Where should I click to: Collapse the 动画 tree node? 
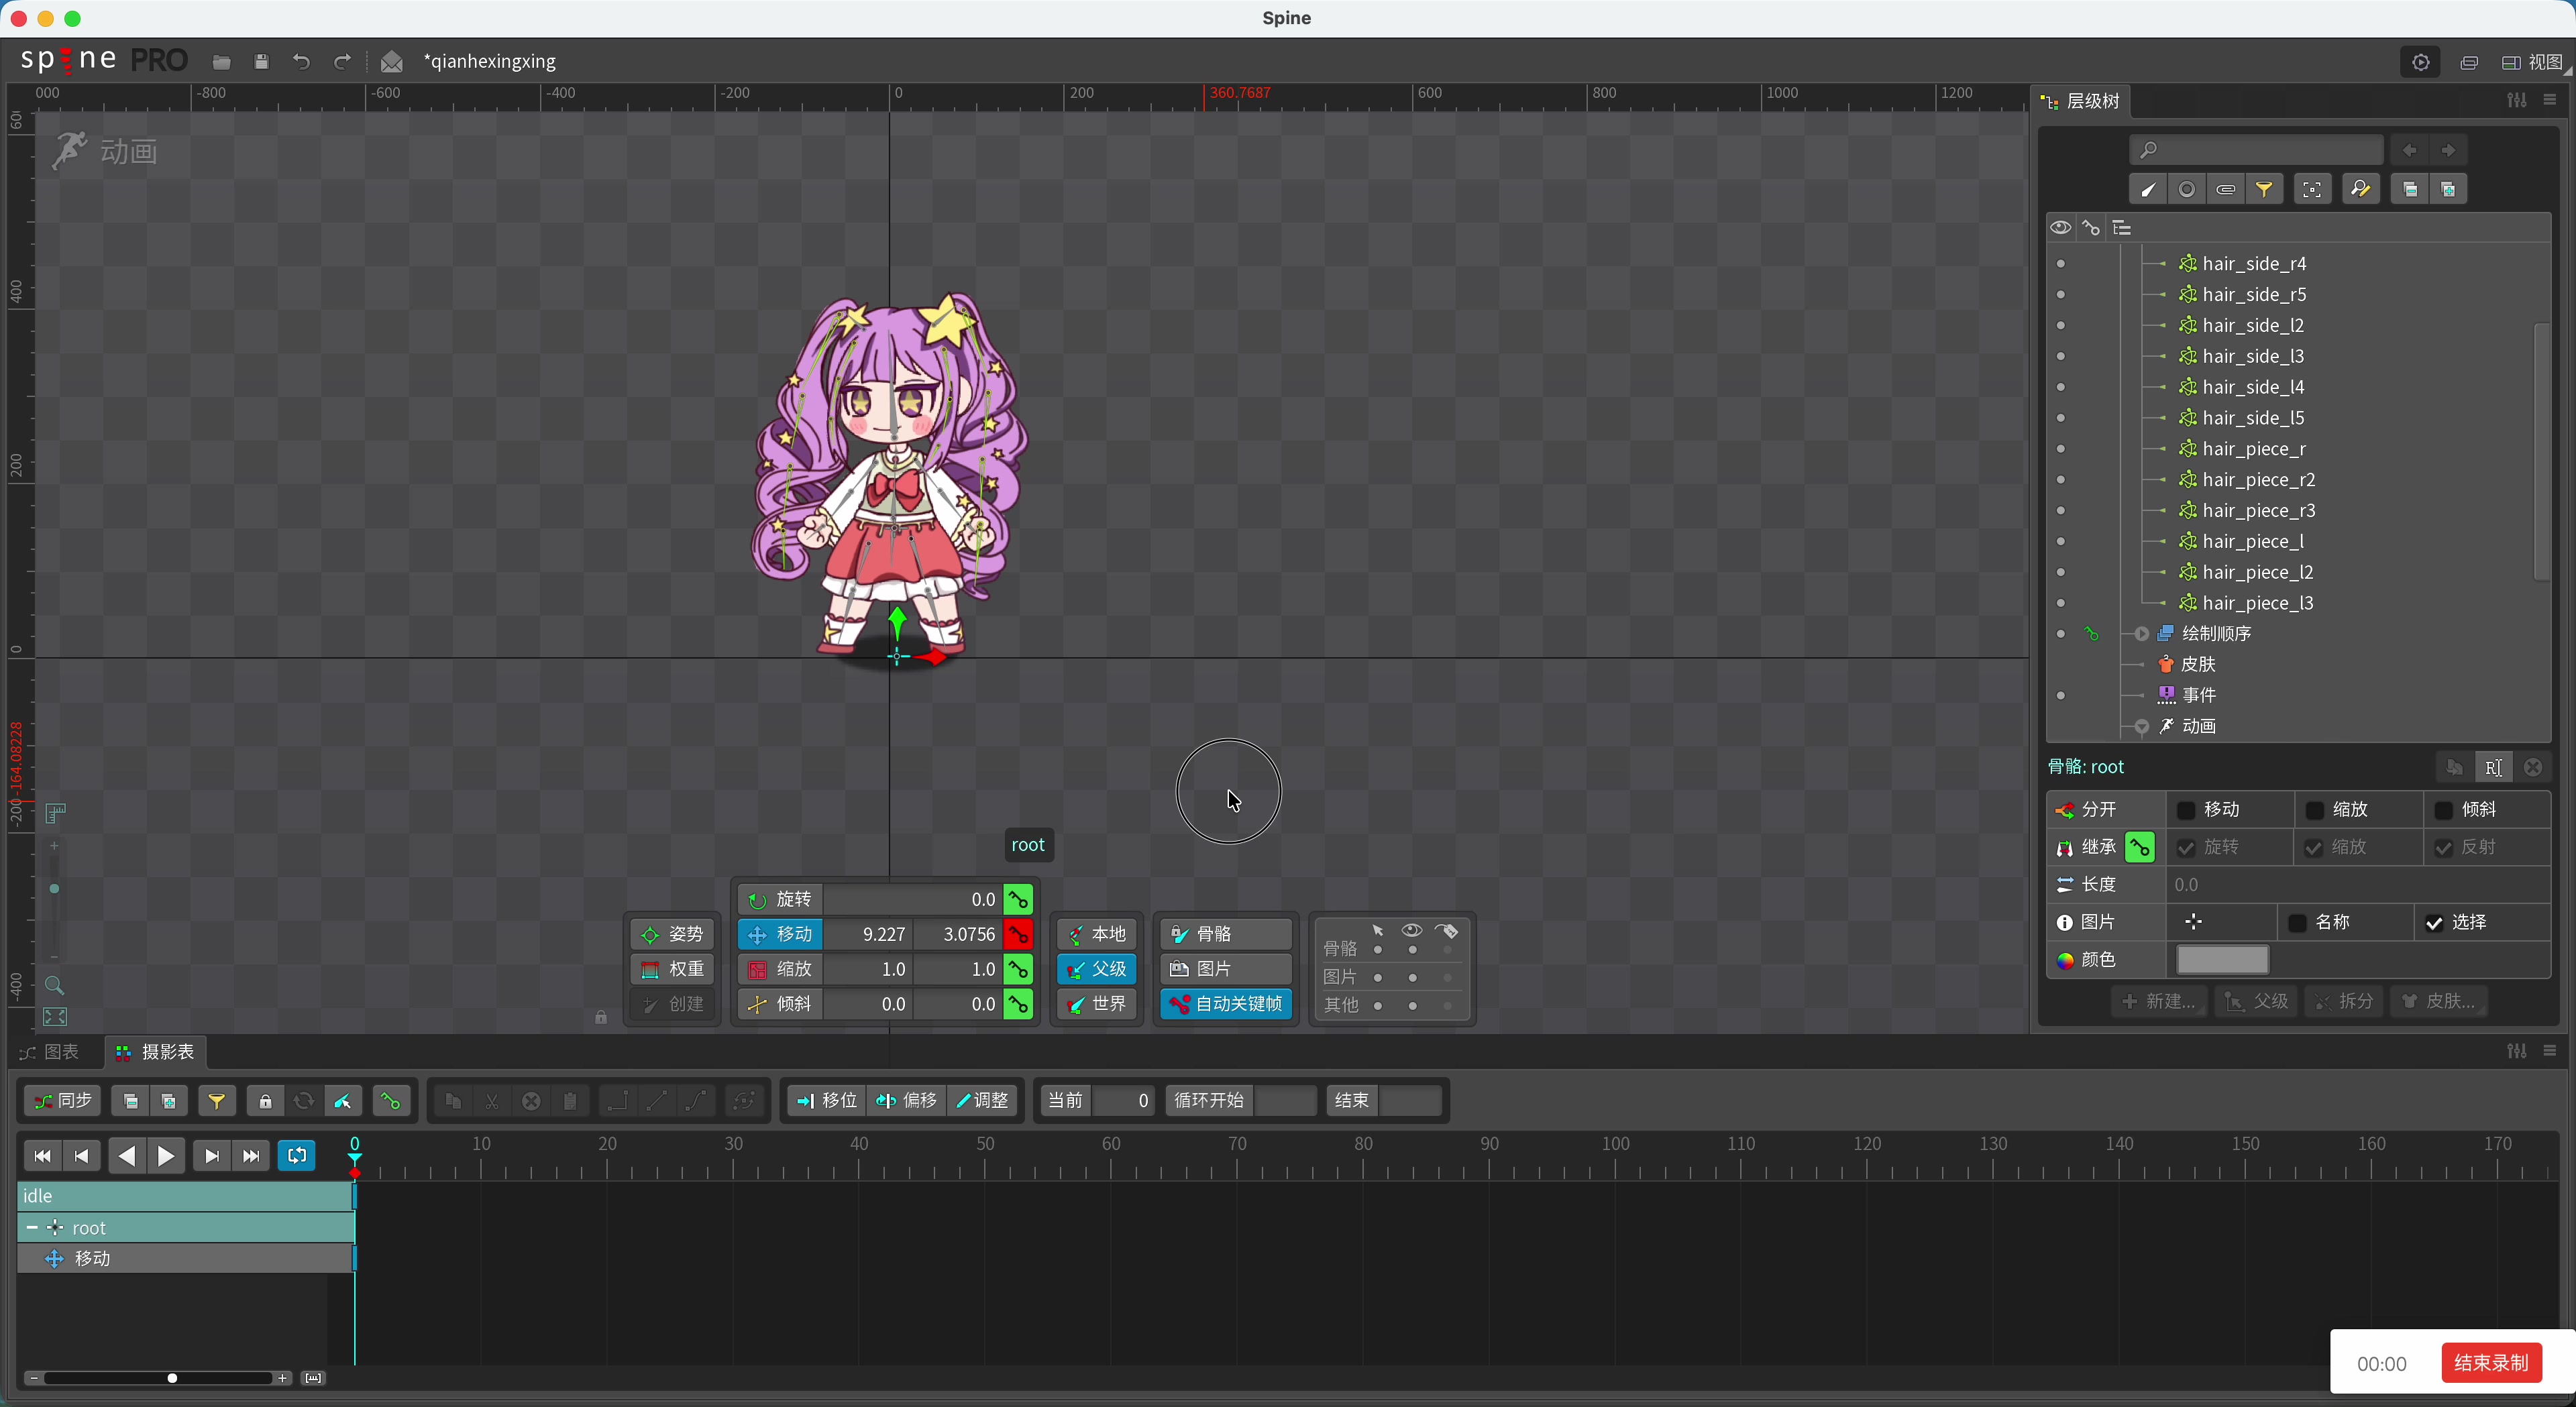coord(2141,727)
